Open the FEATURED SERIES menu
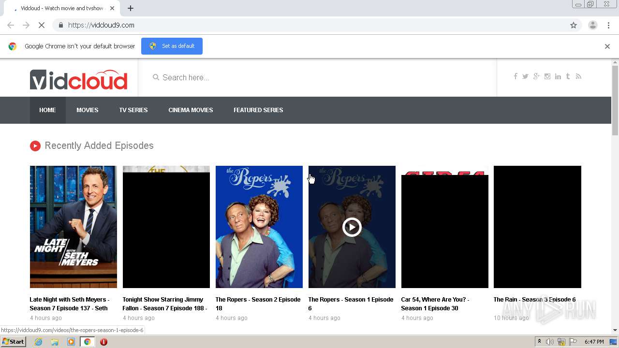This screenshot has width=619, height=348. [x=258, y=110]
